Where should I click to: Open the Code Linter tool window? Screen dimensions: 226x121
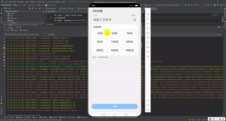pyautogui.click(x=82, y=117)
